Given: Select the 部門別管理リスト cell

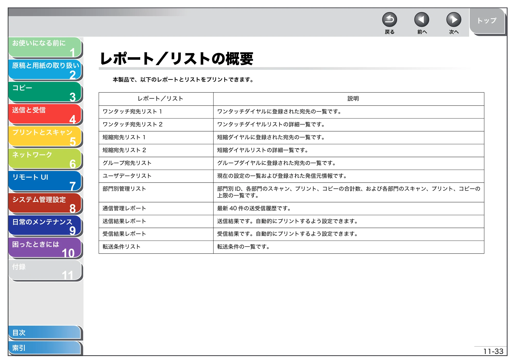Looking at the screenshot, I should (156, 192).
